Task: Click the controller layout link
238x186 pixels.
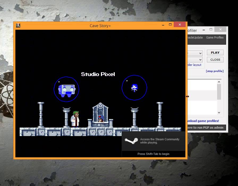Action: click(194, 65)
